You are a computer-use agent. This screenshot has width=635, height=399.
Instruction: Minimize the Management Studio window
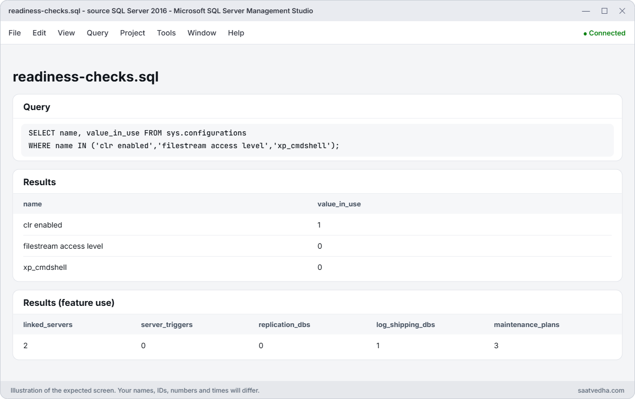(586, 11)
